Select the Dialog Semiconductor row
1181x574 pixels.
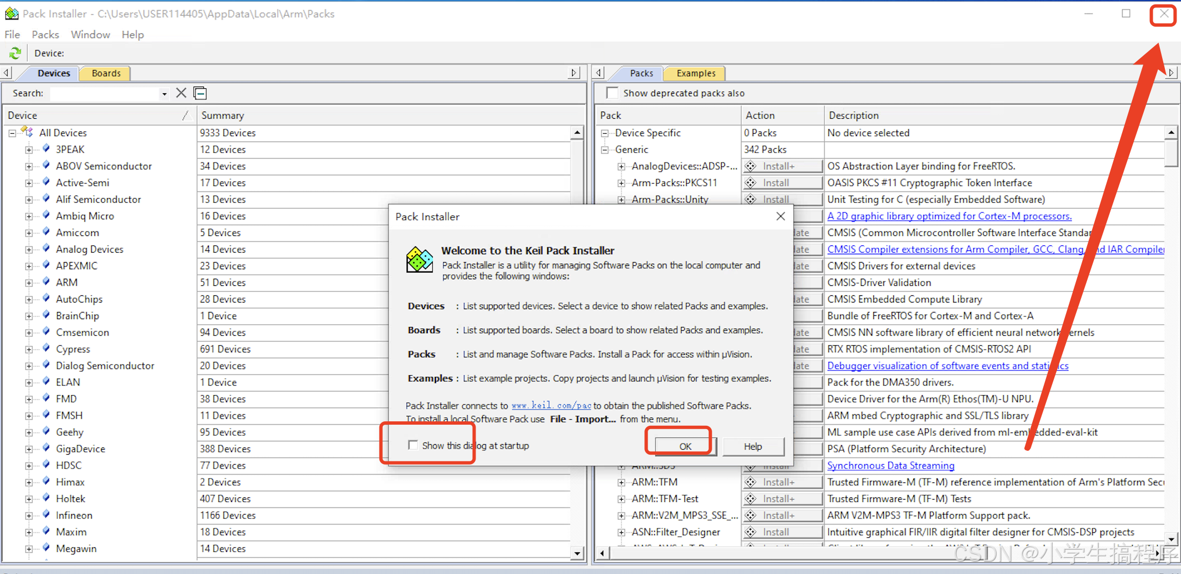(x=105, y=366)
